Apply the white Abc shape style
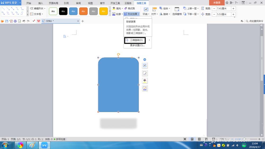The height and width of the screenshot is (149, 265). tap(53, 11)
